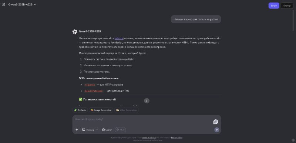The width and height of the screenshot is (296, 143).
Task: Select the Video Generation mode chip
Action: pos(126,110)
